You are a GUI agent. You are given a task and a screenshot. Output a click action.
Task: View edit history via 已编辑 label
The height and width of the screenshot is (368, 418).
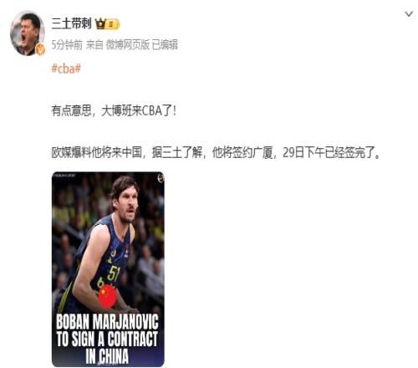(165, 44)
